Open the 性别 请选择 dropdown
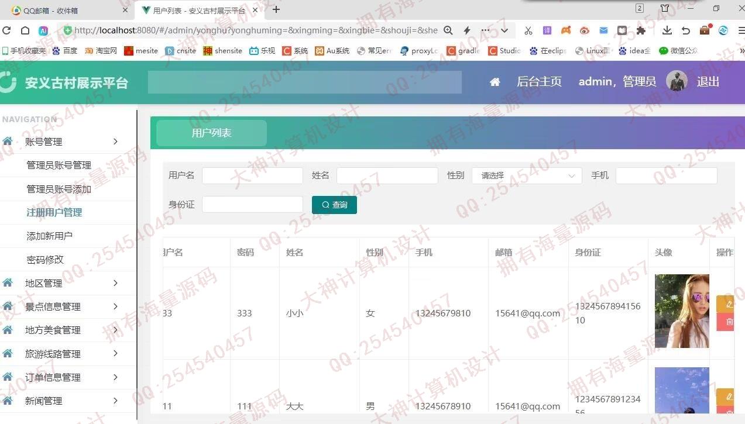Screen dimensions: 745x424 tap(527, 175)
